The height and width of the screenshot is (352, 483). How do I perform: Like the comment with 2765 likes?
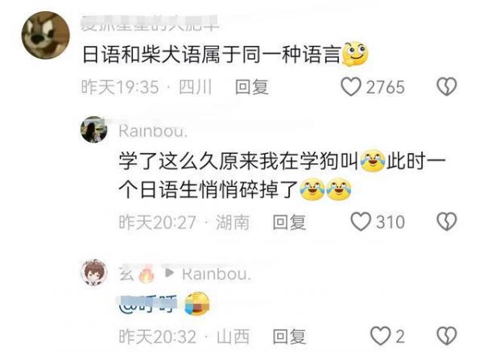click(x=351, y=87)
